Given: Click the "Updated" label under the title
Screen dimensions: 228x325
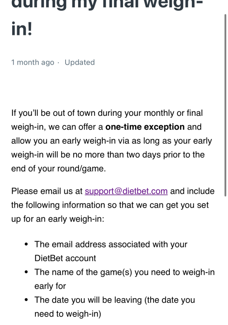Looking at the screenshot, I should (79, 63).
